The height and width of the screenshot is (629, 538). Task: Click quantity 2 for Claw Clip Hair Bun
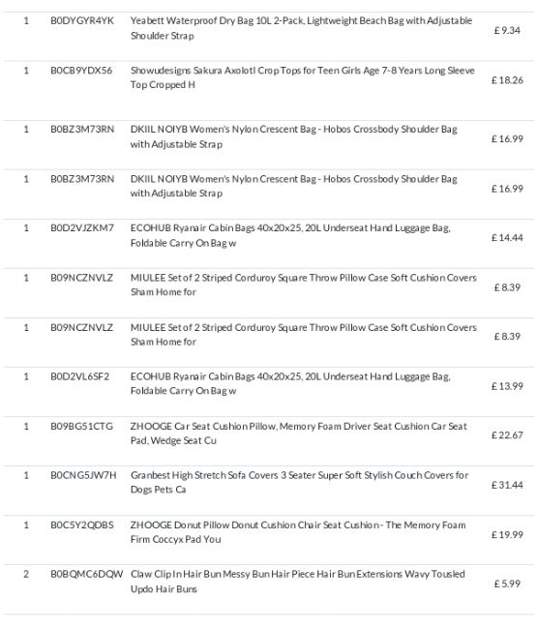(26, 575)
